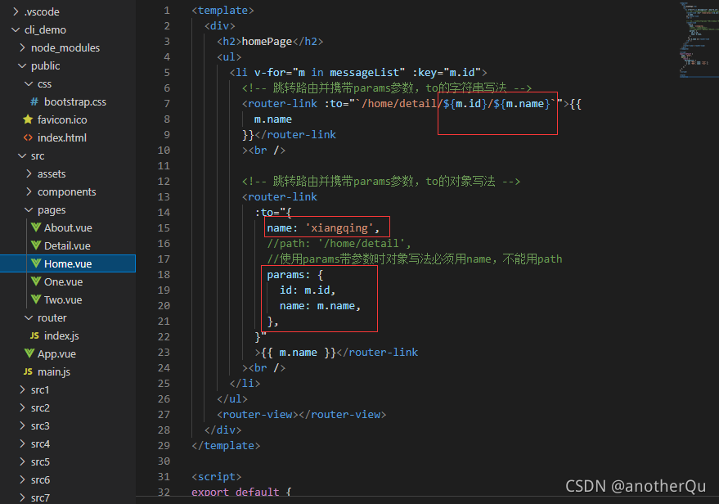Open Two.vue file
The image size is (719, 504).
click(x=63, y=299)
